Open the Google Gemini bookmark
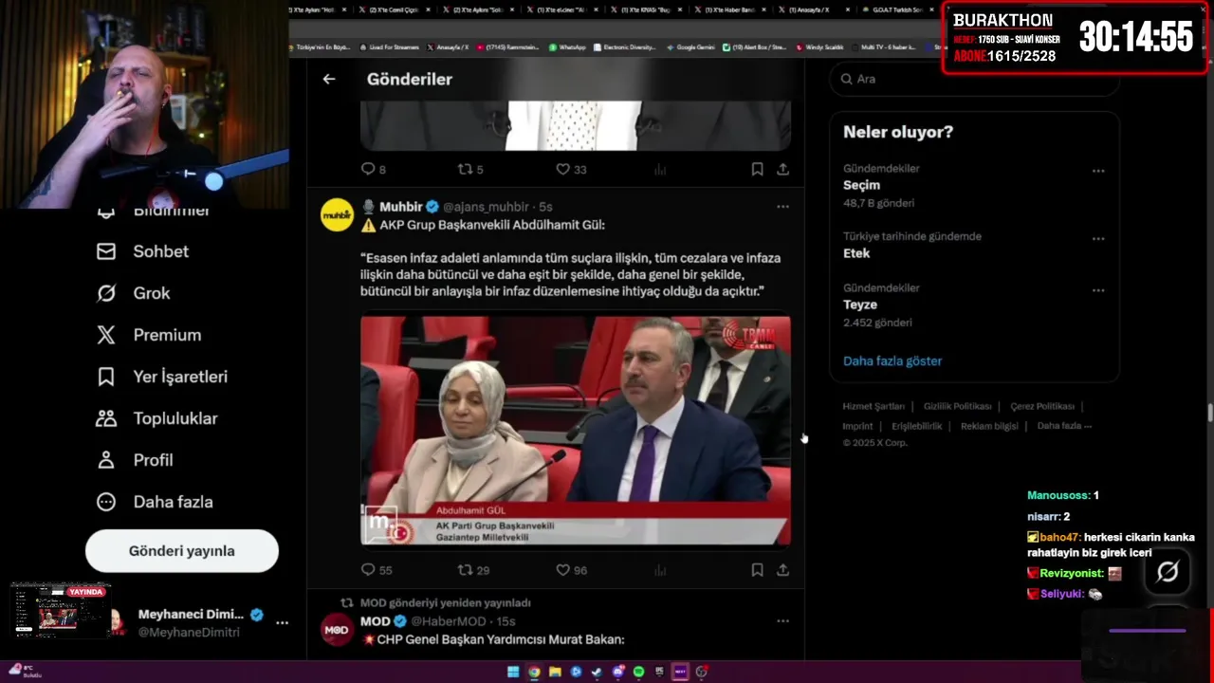The image size is (1214, 683). click(690, 46)
